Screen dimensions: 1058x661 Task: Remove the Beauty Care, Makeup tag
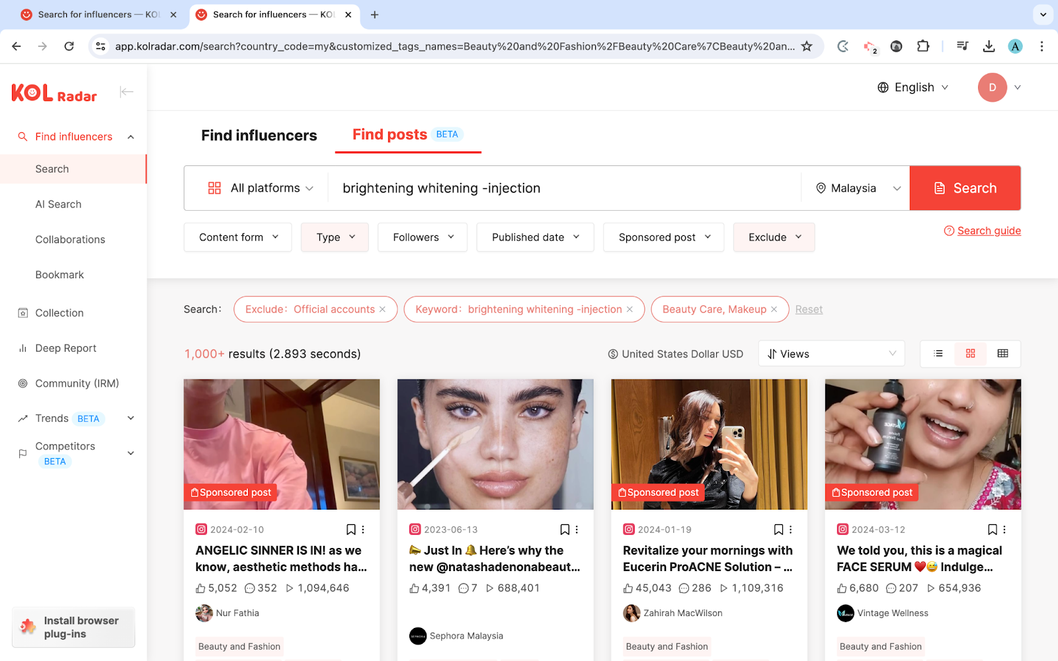coord(774,309)
